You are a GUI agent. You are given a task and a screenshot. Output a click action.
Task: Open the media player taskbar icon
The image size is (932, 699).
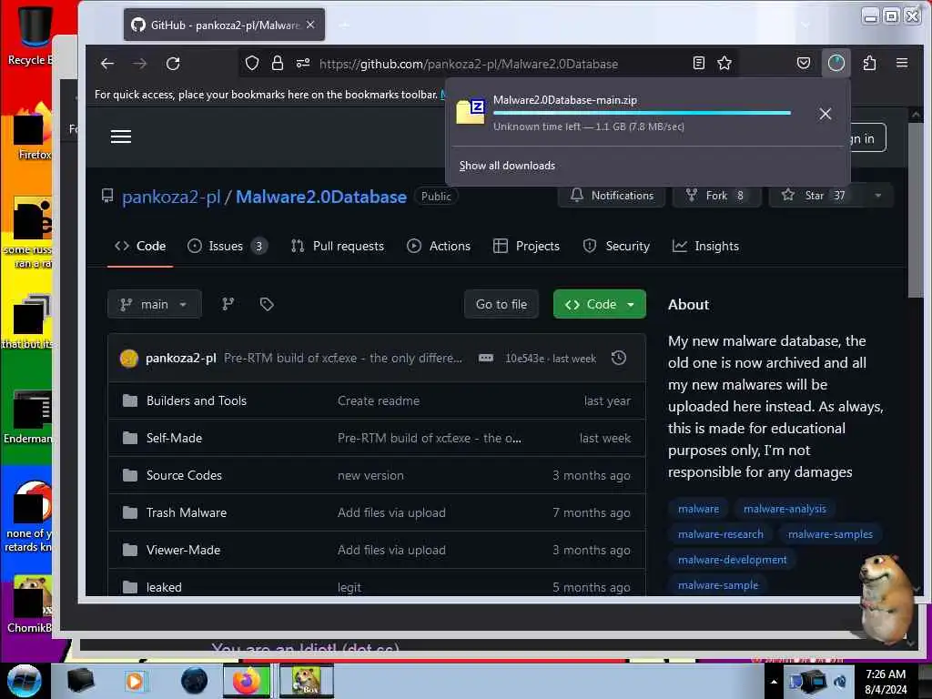point(135,681)
